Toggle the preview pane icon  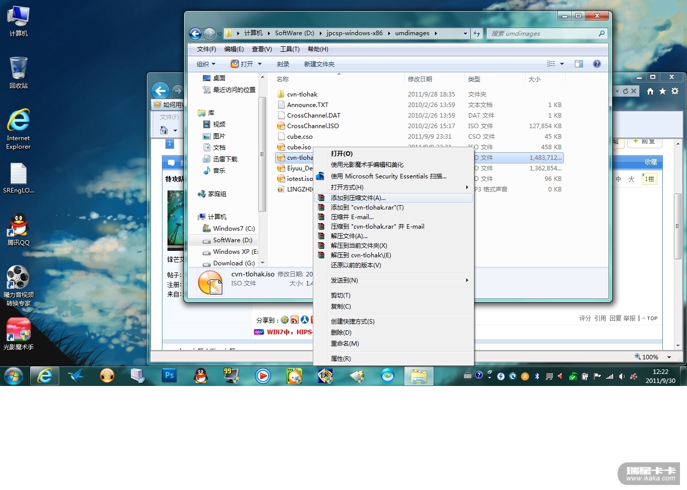pyautogui.click(x=579, y=64)
